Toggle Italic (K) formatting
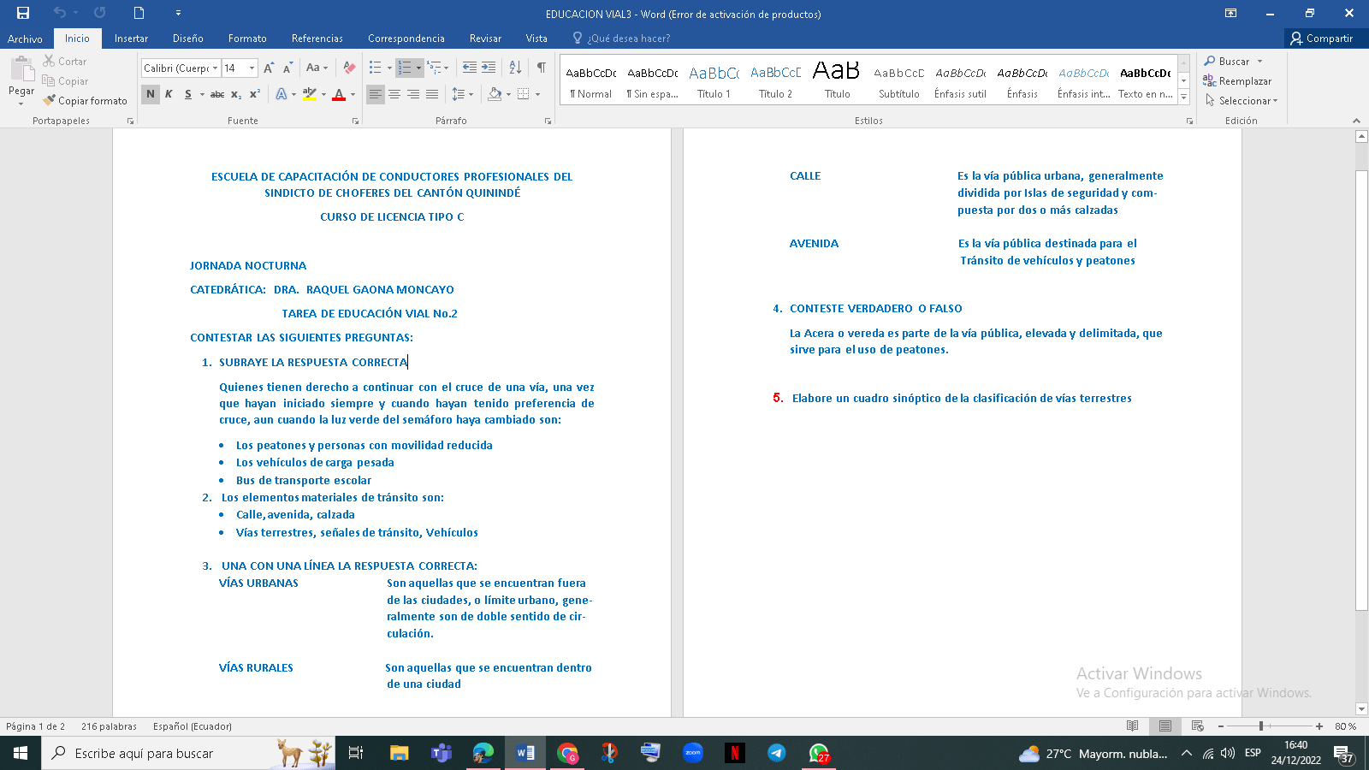The height and width of the screenshot is (770, 1369). [x=169, y=94]
